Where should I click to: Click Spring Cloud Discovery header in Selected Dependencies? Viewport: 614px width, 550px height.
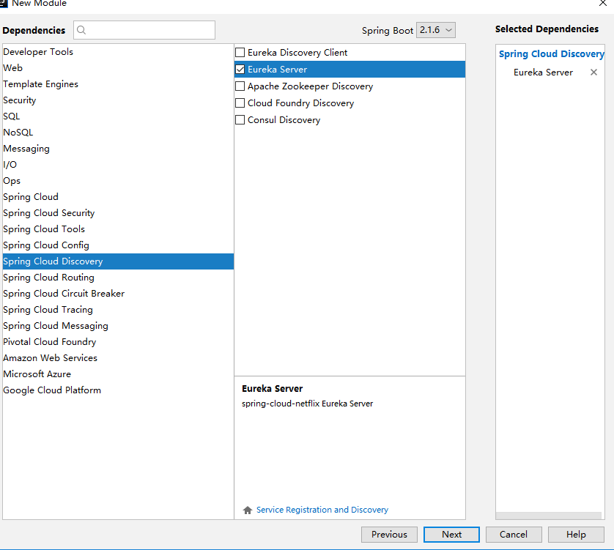click(551, 54)
